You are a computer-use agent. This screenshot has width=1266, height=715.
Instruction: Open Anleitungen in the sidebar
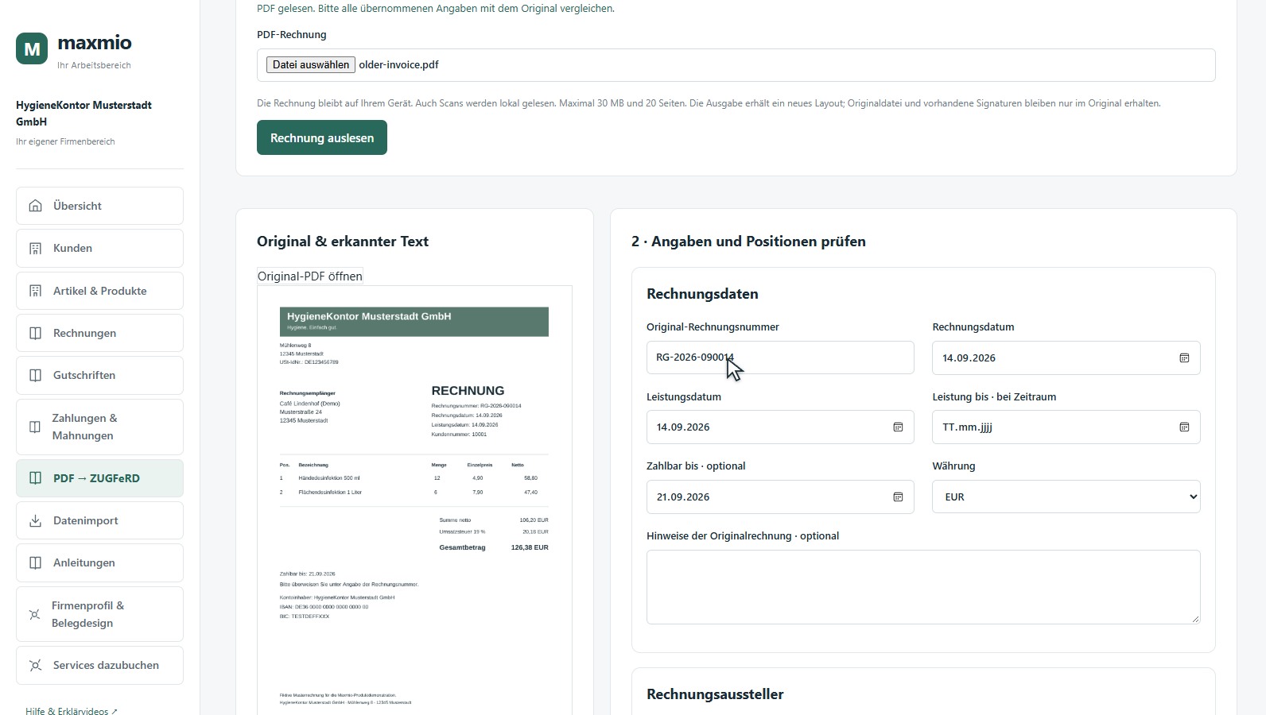click(99, 562)
